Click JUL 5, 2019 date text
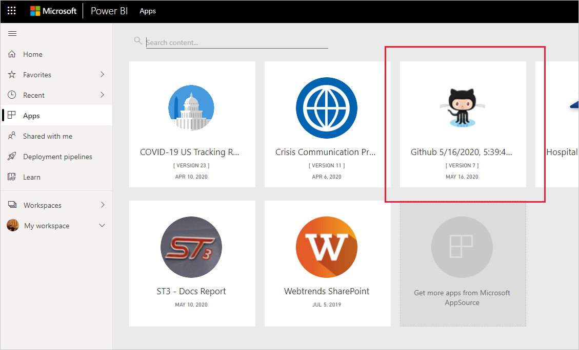The height and width of the screenshot is (350, 579). pyautogui.click(x=327, y=304)
